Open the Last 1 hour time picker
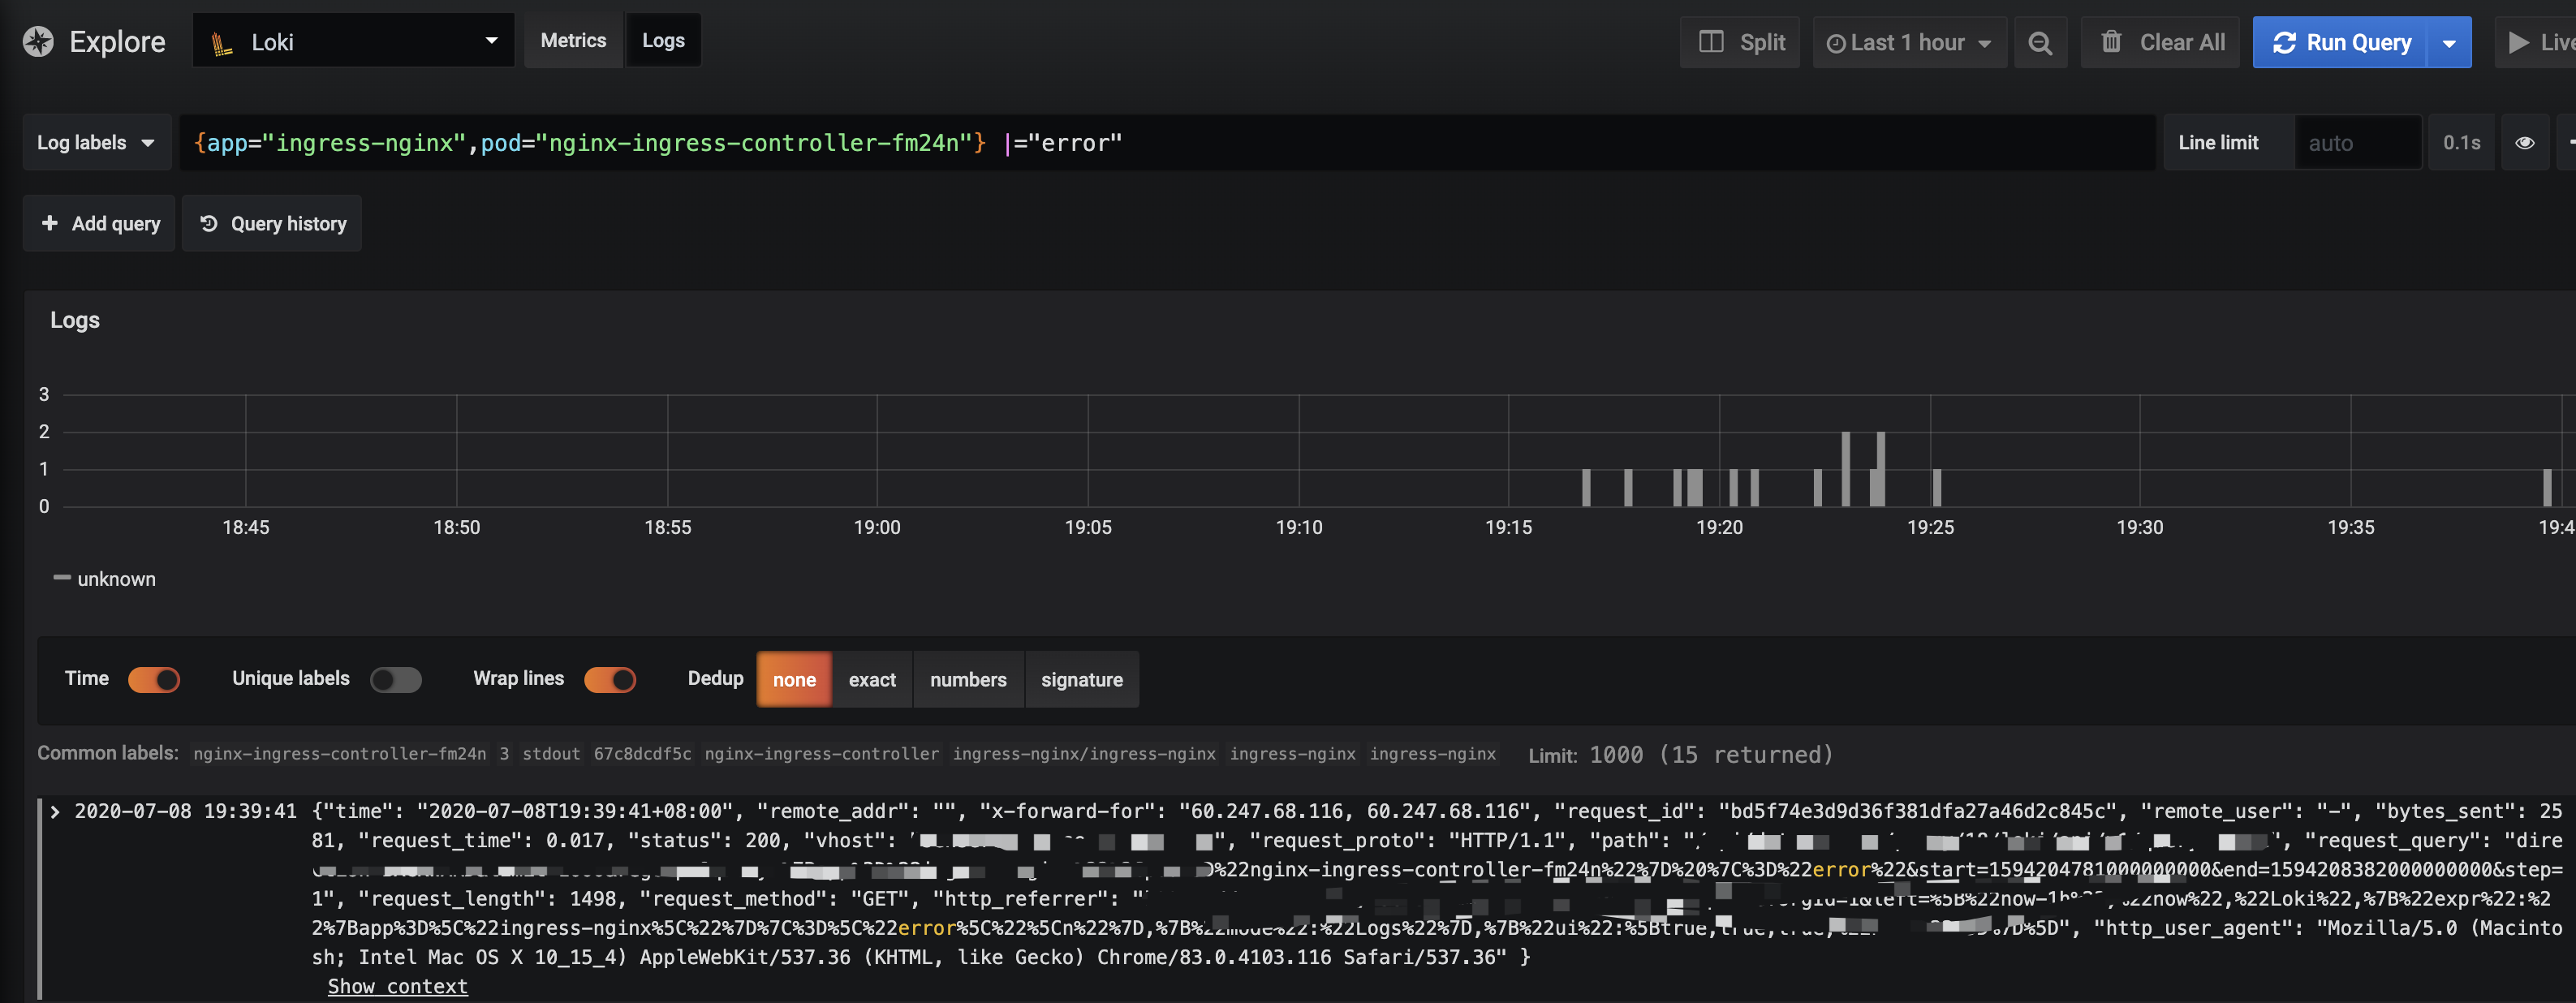Image resolution: width=2576 pixels, height=1003 pixels. click(1908, 43)
